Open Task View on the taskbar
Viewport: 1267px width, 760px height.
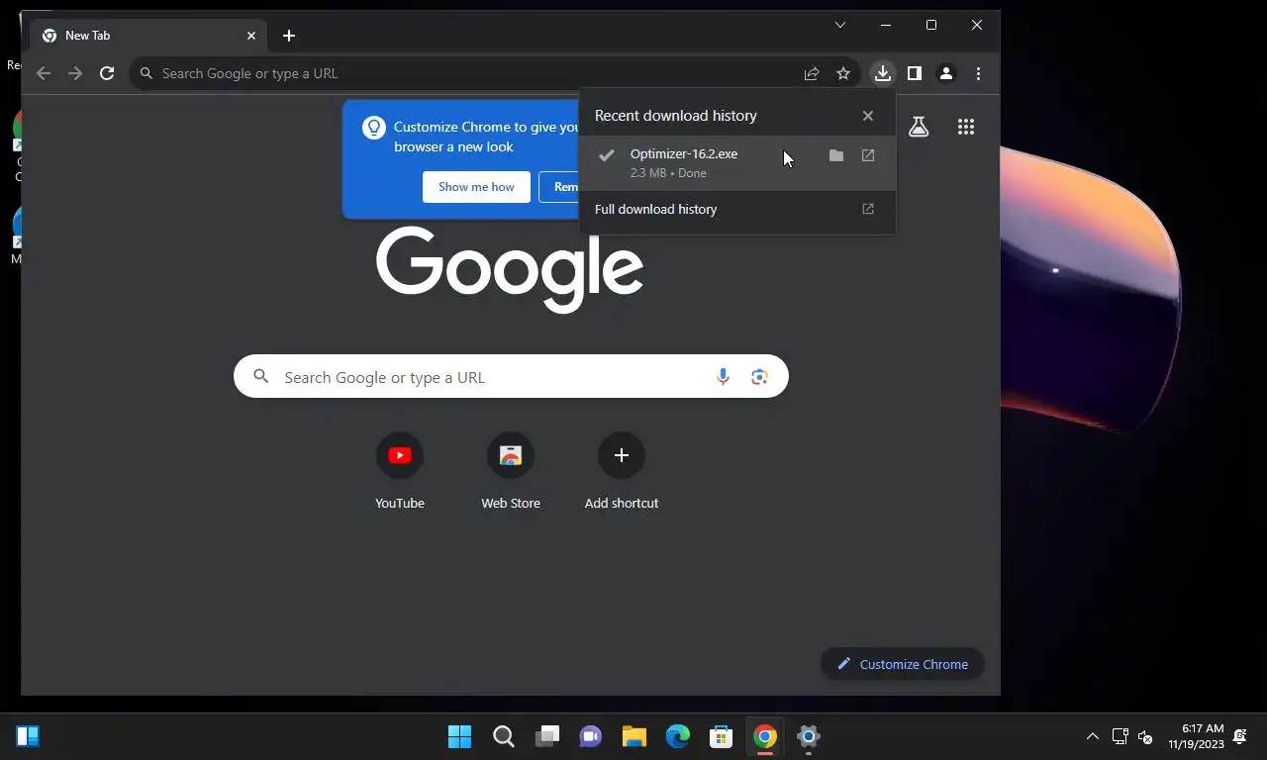coord(547,736)
